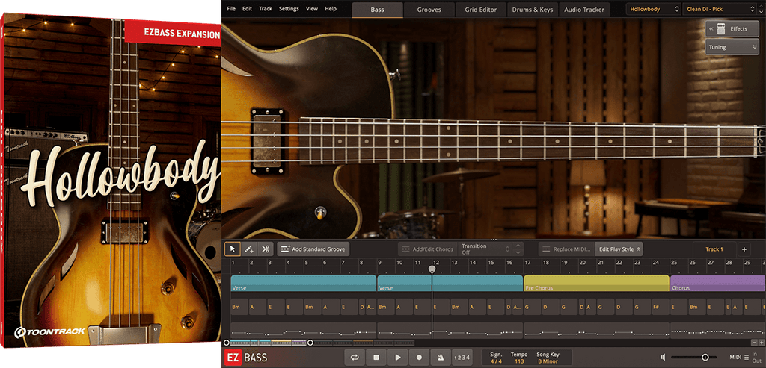Open the Help menu
The width and height of the screenshot is (766, 368).
click(331, 9)
